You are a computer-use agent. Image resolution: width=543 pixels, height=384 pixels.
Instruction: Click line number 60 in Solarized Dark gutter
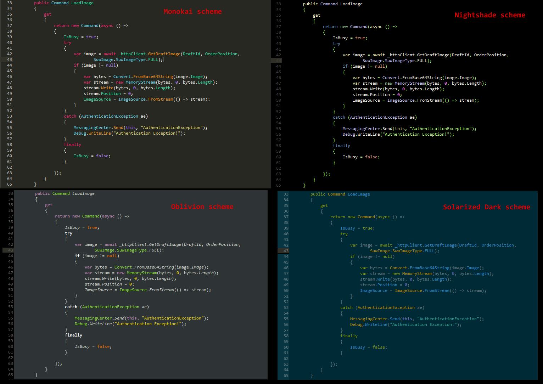286,347
